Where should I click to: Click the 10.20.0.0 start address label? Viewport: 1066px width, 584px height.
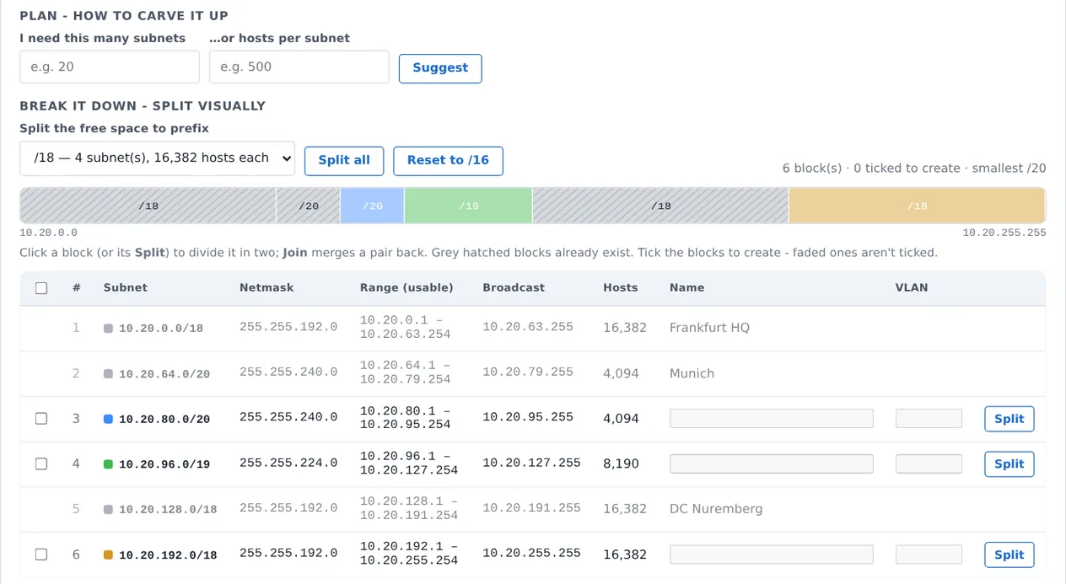[48, 233]
